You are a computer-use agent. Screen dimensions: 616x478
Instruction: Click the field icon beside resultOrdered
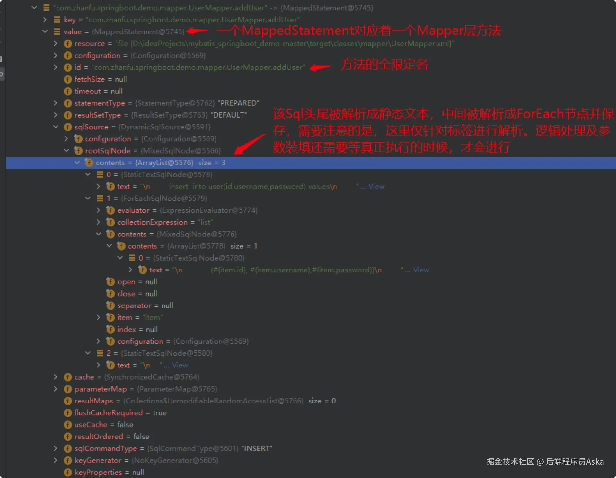click(68, 437)
